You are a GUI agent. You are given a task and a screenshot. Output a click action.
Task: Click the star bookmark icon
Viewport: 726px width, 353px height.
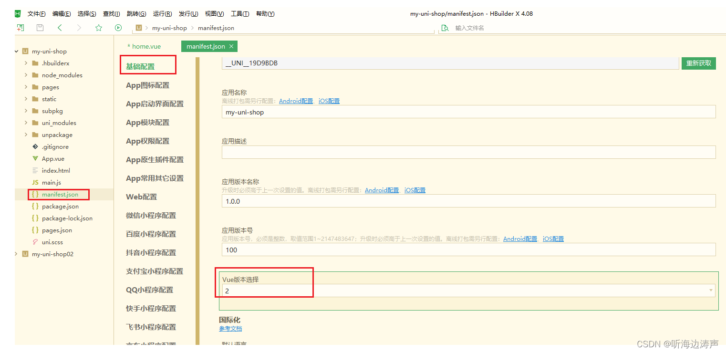tap(99, 28)
